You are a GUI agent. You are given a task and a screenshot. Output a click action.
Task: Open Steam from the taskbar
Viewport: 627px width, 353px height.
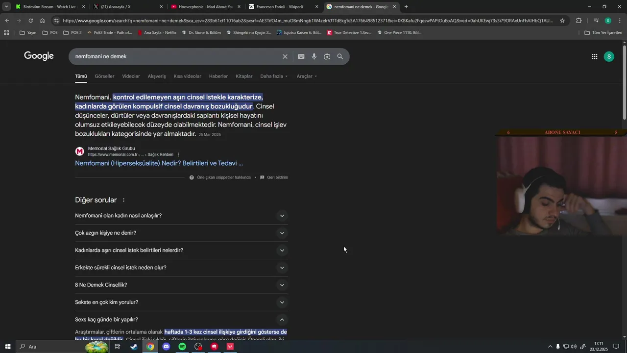(x=134, y=347)
